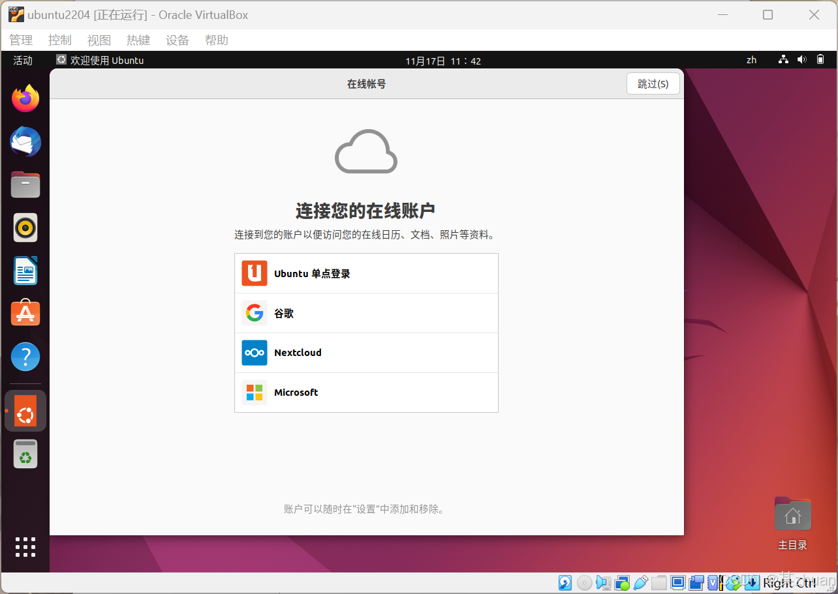The image size is (838, 594).
Task: Open the zh input source indicator
Action: pyautogui.click(x=751, y=60)
